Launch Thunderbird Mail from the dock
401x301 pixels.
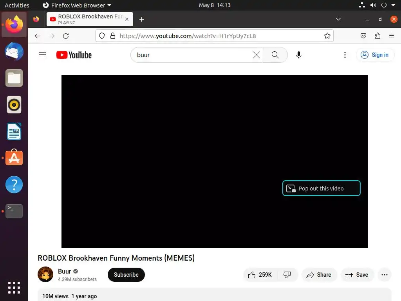[14, 51]
